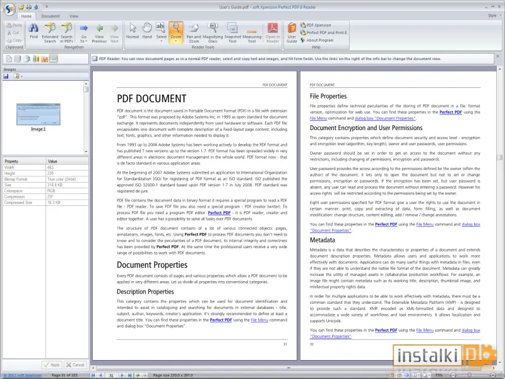Select the Normal cursor tool

133,31
